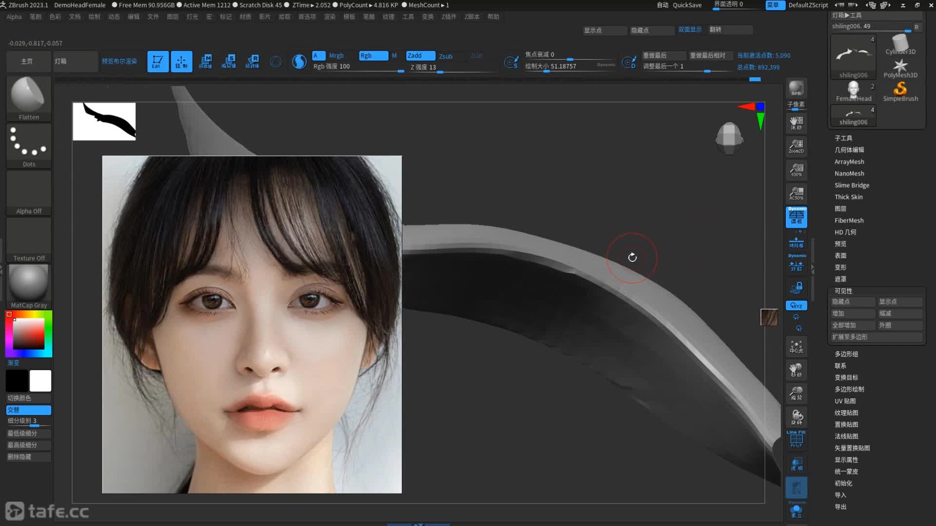Image resolution: width=936 pixels, height=526 pixels.
Task: Toggle the Solo (孤立) mode button
Action: point(796,510)
